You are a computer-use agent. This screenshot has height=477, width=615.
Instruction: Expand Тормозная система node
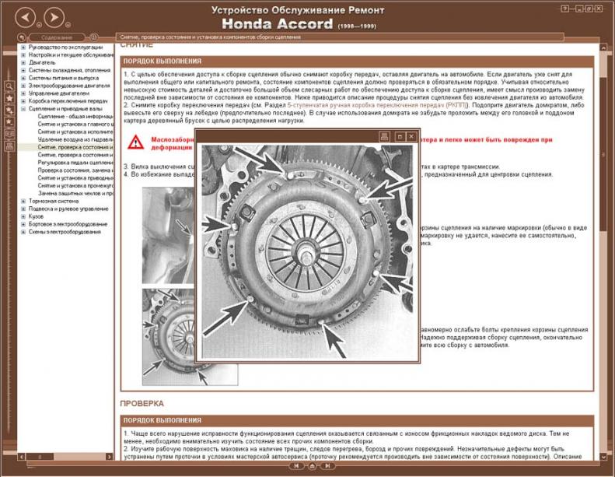pyautogui.click(x=23, y=201)
